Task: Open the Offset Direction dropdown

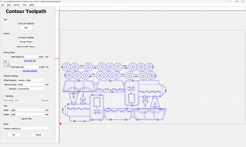Action: pos(32,81)
